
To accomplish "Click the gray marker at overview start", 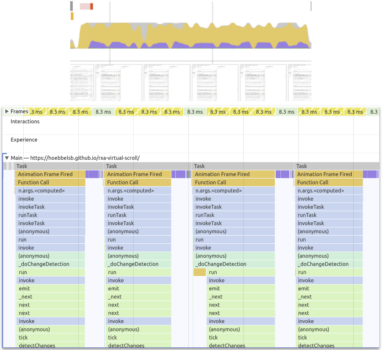I will 72,6.
